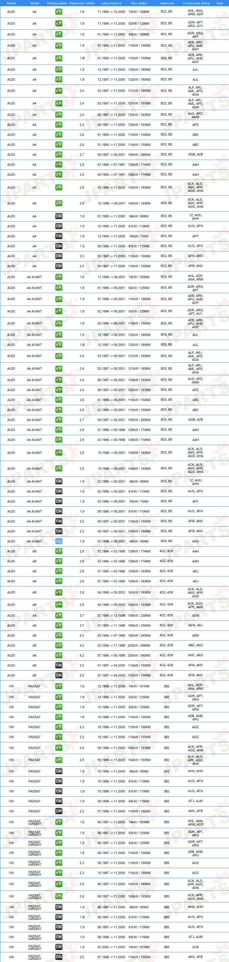Click date range '07.1995 -> 12.1998'

pyautogui.click(x=111, y=616)
